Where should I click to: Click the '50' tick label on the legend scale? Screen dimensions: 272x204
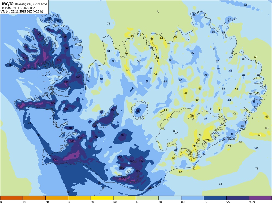coord(115,202)
